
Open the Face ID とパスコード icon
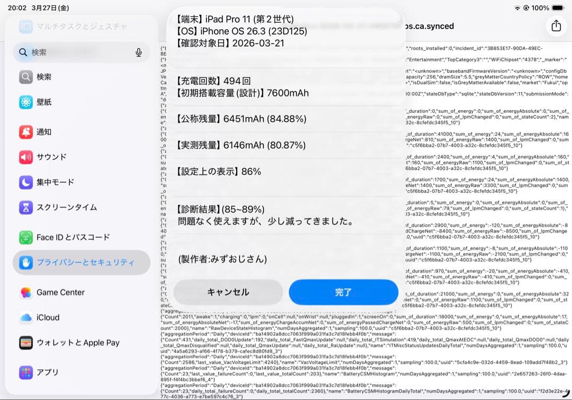pyautogui.click(x=26, y=237)
